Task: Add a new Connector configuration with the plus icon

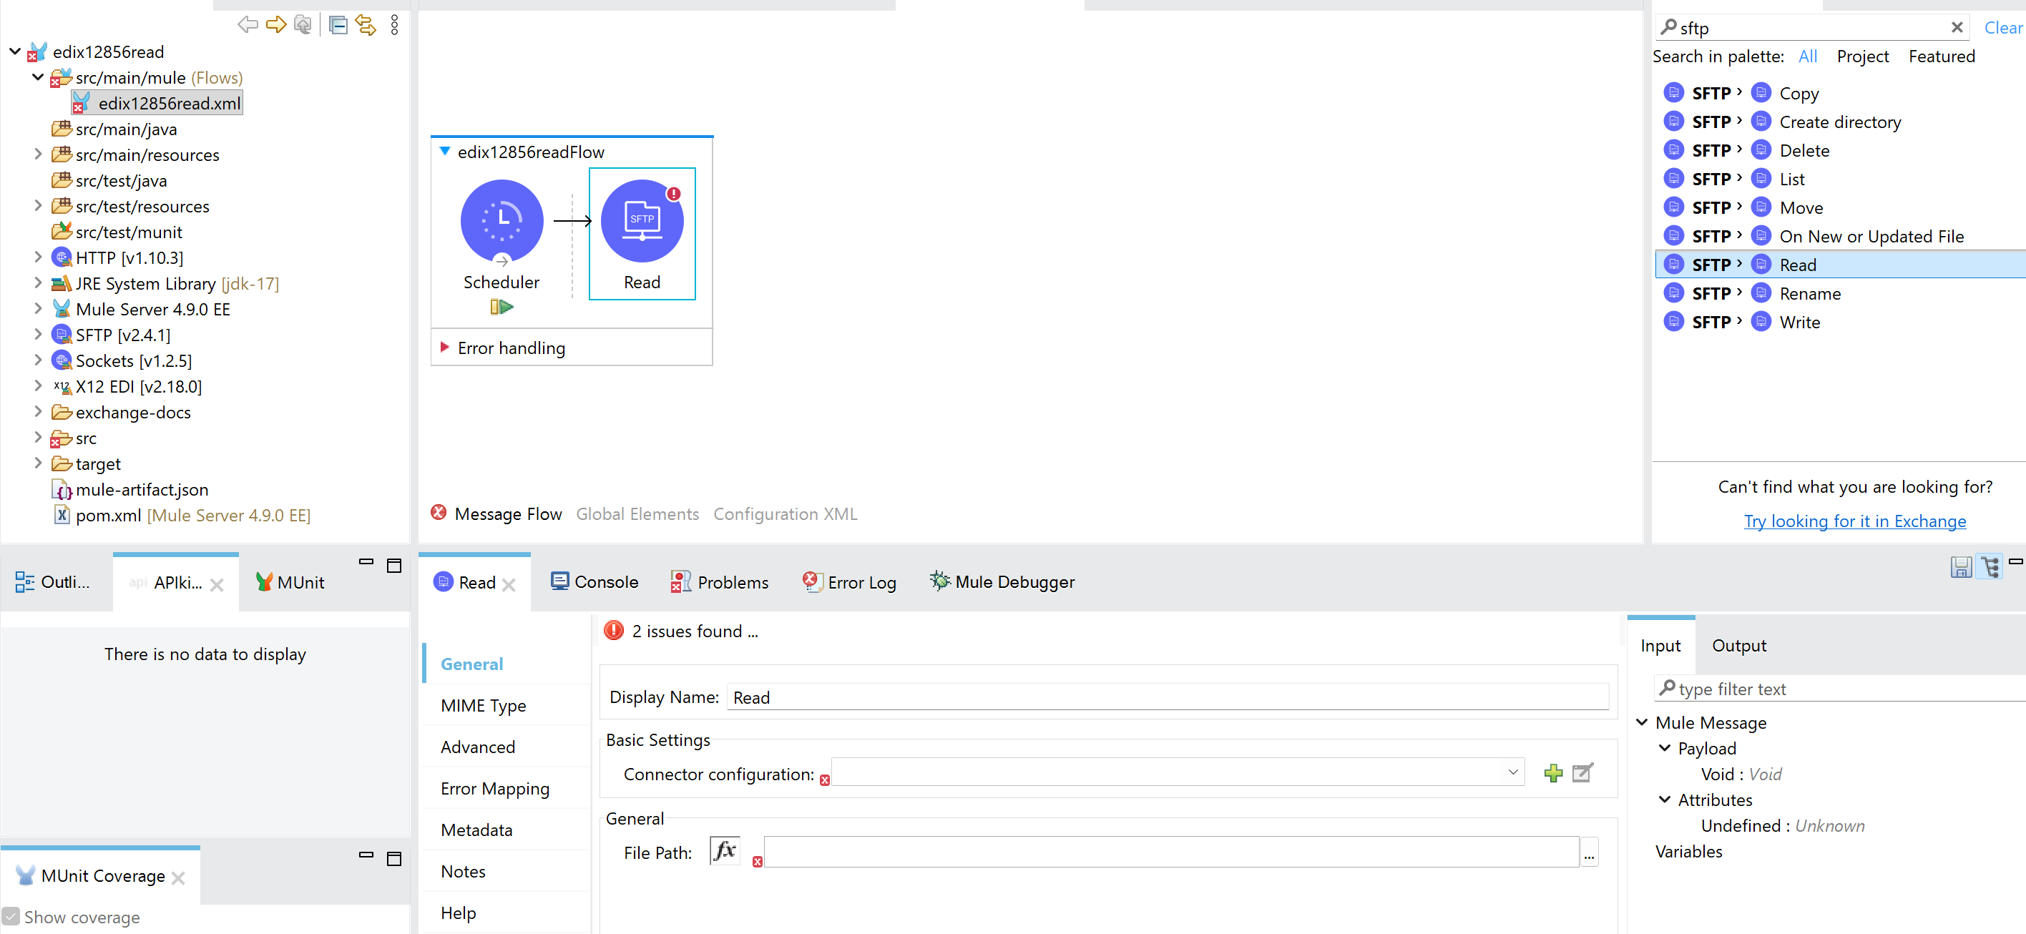Action: click(x=1552, y=773)
